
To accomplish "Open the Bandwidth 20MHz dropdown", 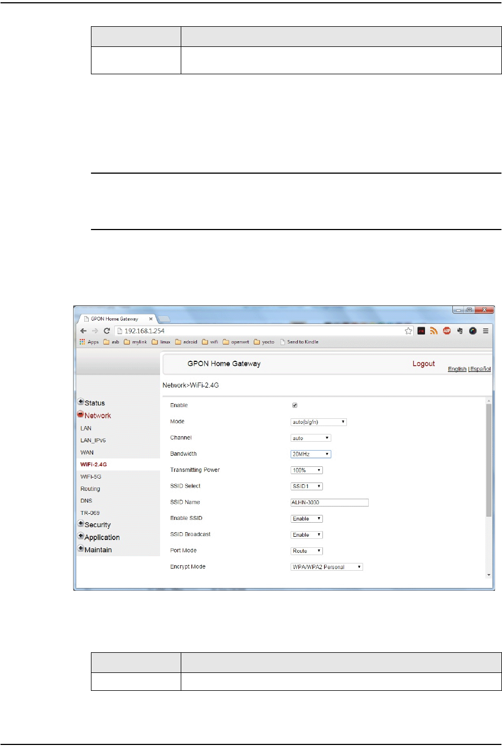I will [x=311, y=454].
